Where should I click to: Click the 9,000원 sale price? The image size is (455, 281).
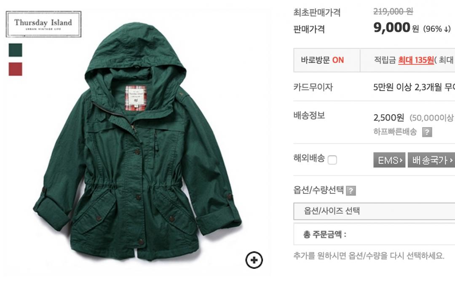tap(396, 28)
